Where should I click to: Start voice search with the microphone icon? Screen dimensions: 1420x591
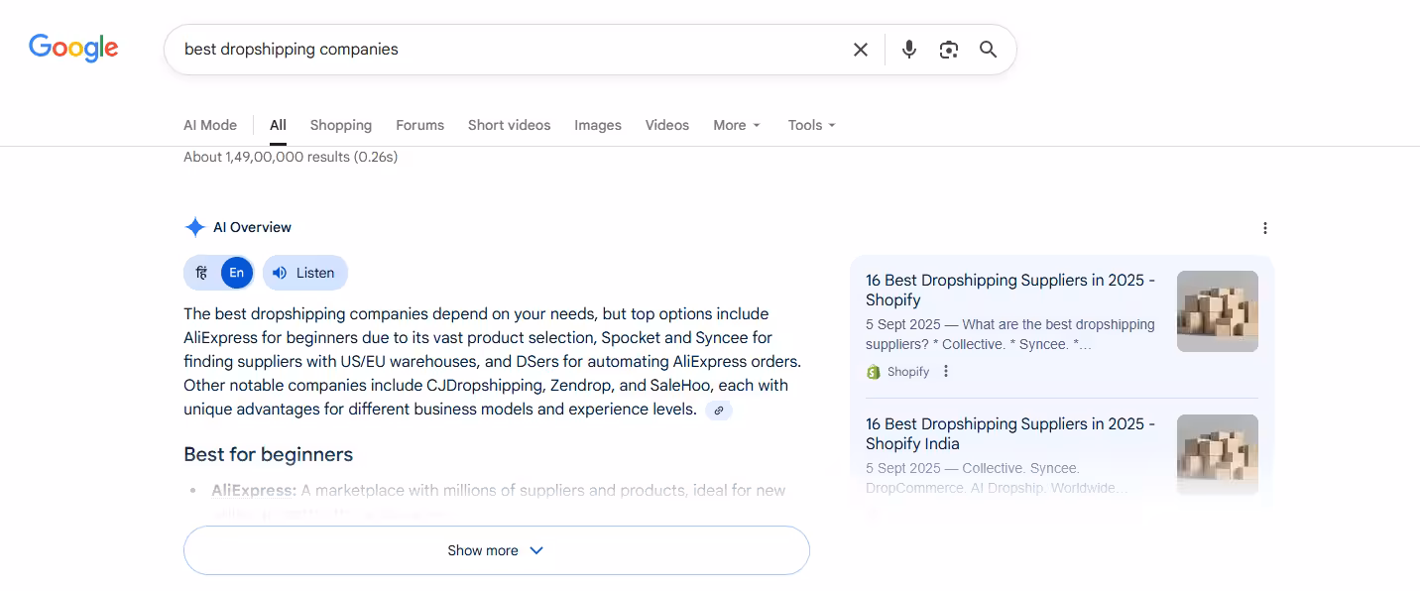pyautogui.click(x=908, y=50)
